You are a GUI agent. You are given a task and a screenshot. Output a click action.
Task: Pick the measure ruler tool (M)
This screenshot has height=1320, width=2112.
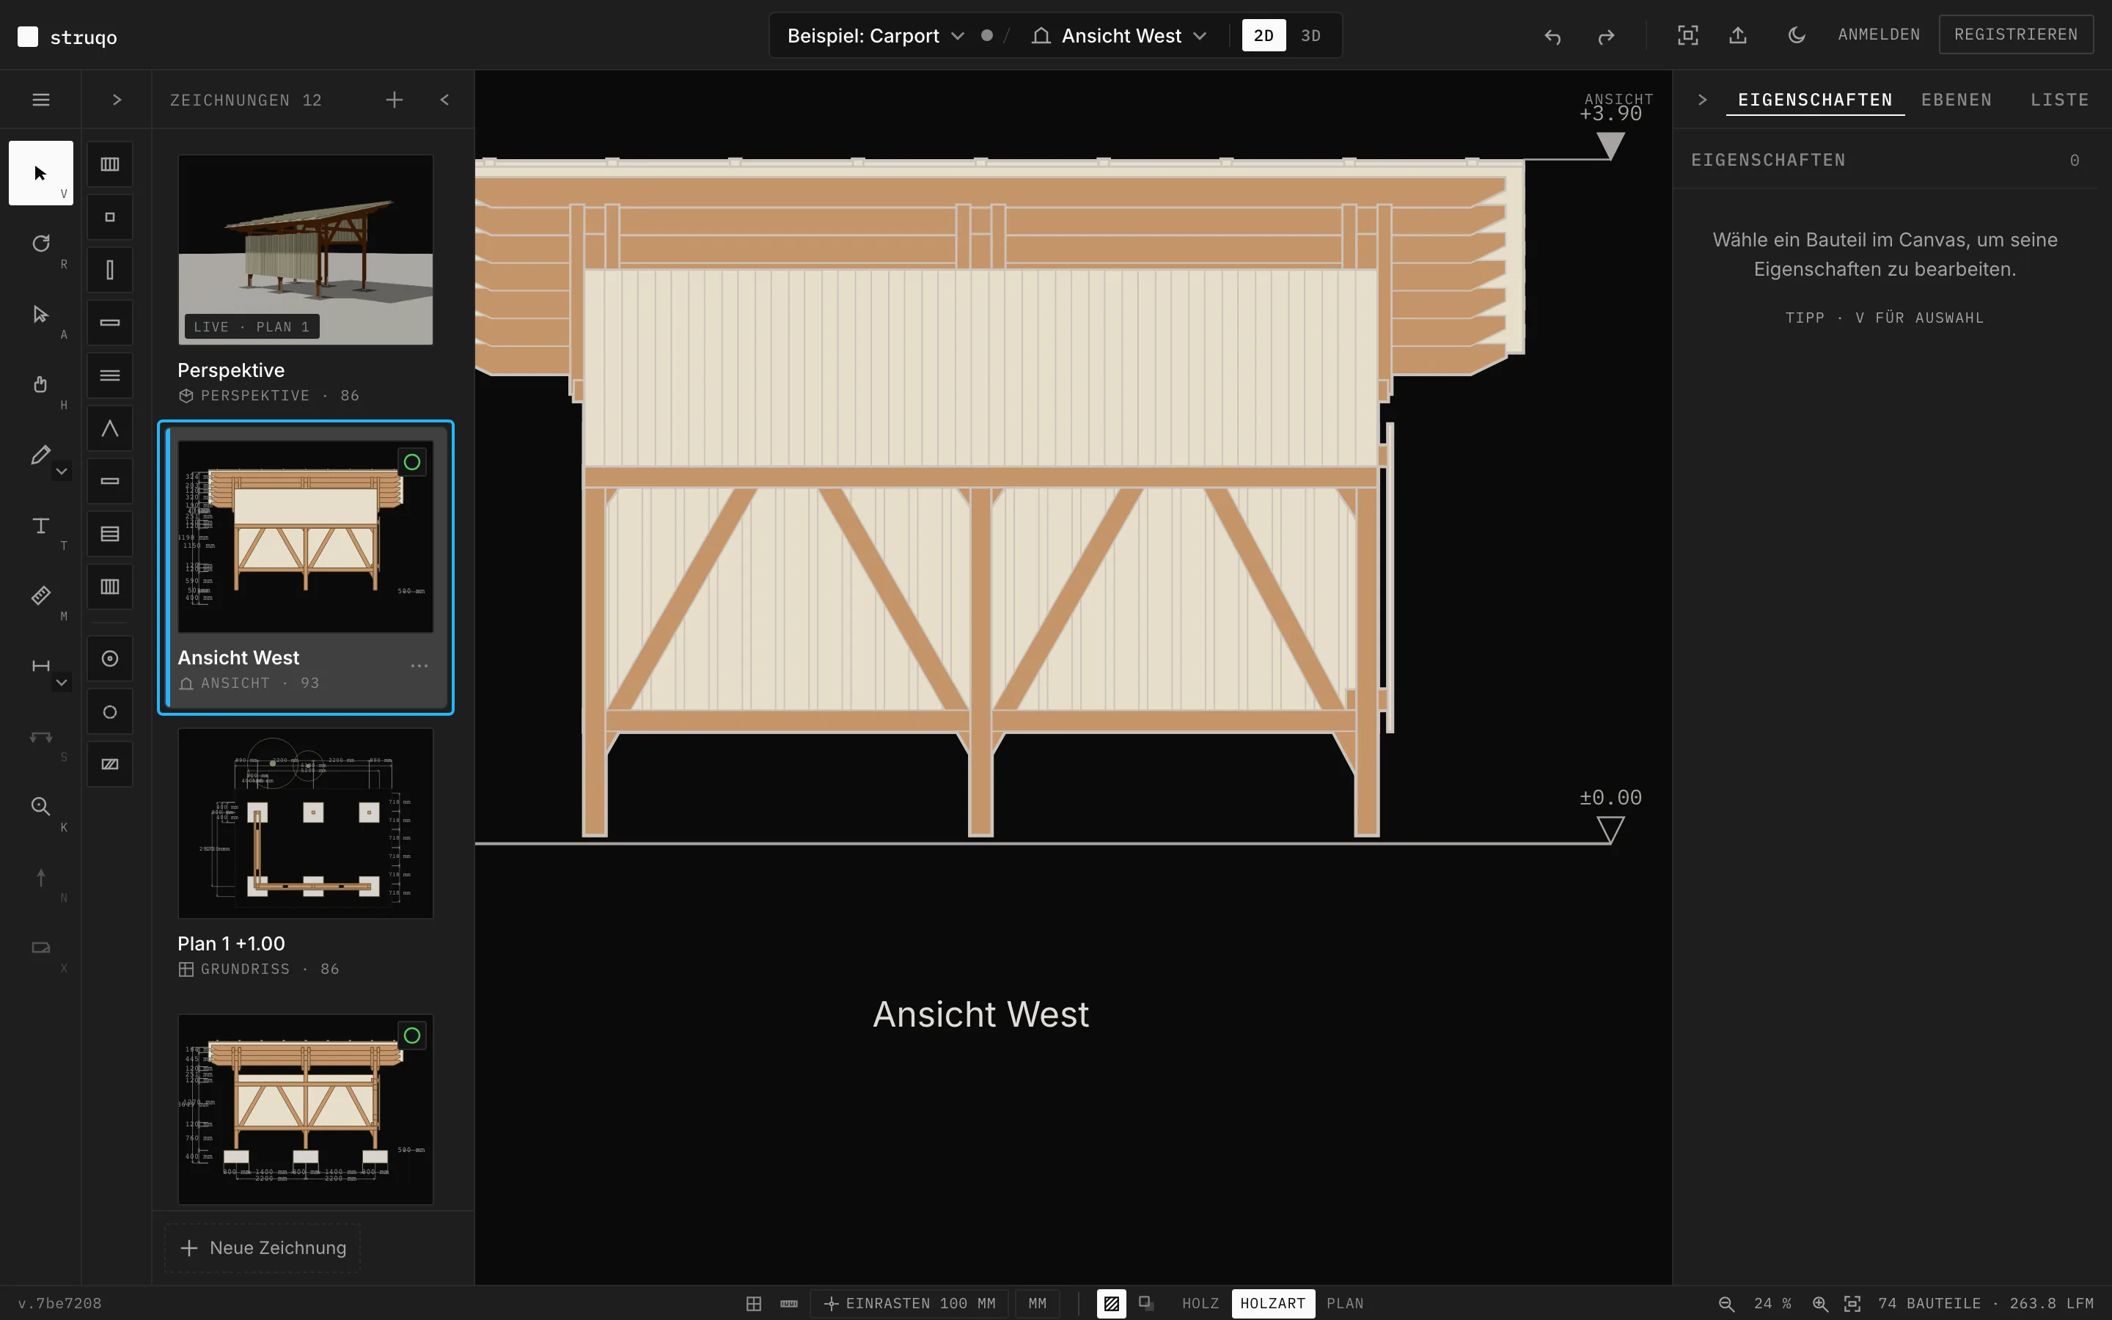point(40,595)
